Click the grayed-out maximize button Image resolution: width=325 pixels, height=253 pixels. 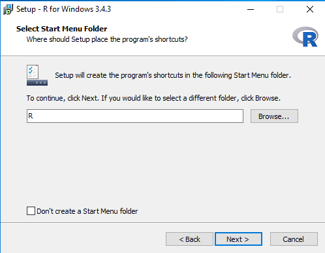coord(280,9)
